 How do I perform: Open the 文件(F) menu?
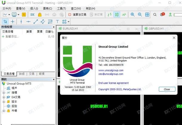pos(7,9)
